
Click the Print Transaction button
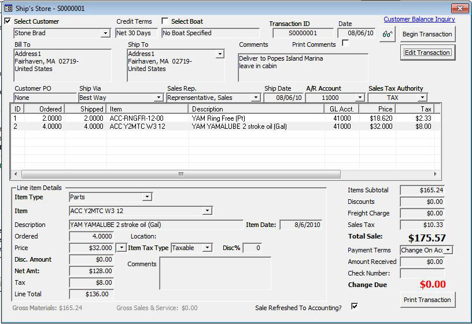coord(427,300)
